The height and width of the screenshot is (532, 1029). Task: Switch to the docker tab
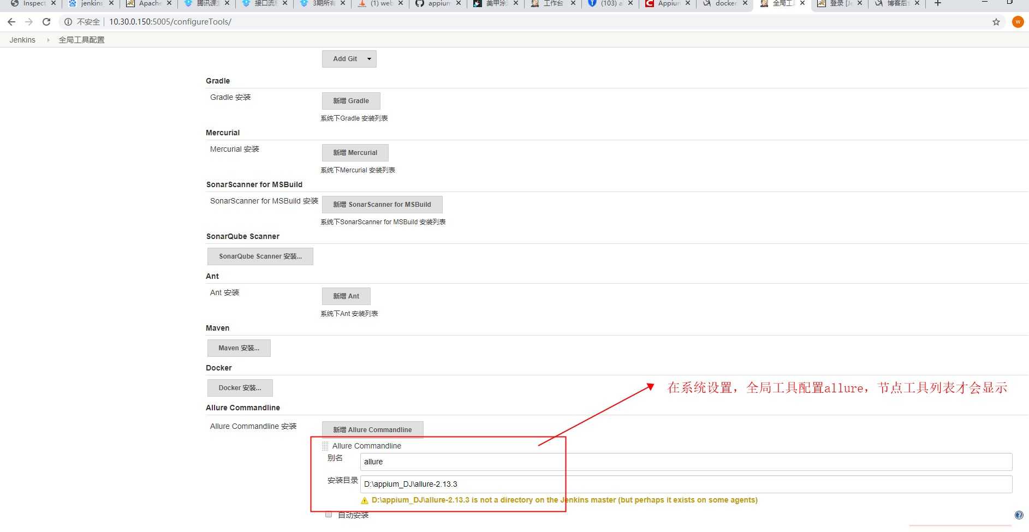coord(724,3)
